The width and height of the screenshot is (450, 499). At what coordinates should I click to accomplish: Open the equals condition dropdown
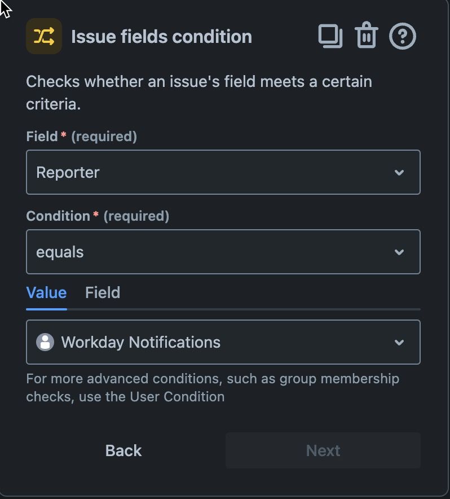coord(214,252)
